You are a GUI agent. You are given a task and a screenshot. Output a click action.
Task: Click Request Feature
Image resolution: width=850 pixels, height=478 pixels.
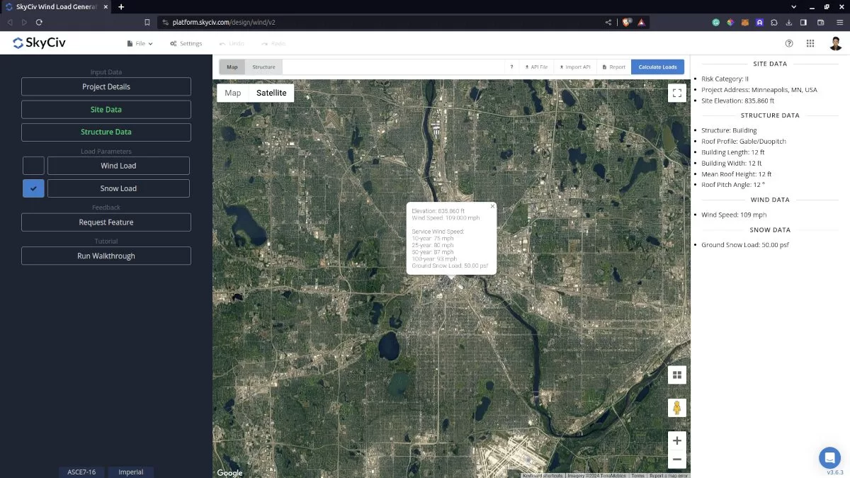click(106, 222)
